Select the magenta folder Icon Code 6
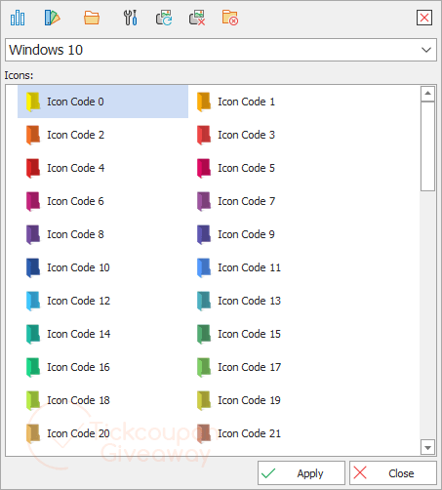Viewport: 442px width, 490px height. tap(102, 201)
